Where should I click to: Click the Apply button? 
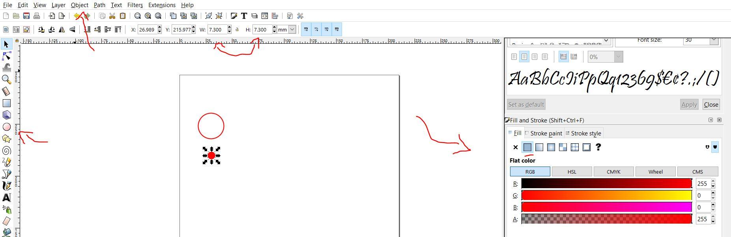point(689,104)
